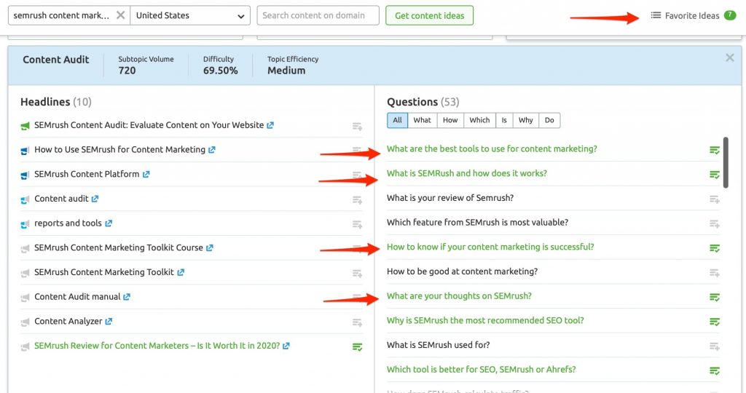
Task: Select the Do questions filter tab
Action: [549, 120]
